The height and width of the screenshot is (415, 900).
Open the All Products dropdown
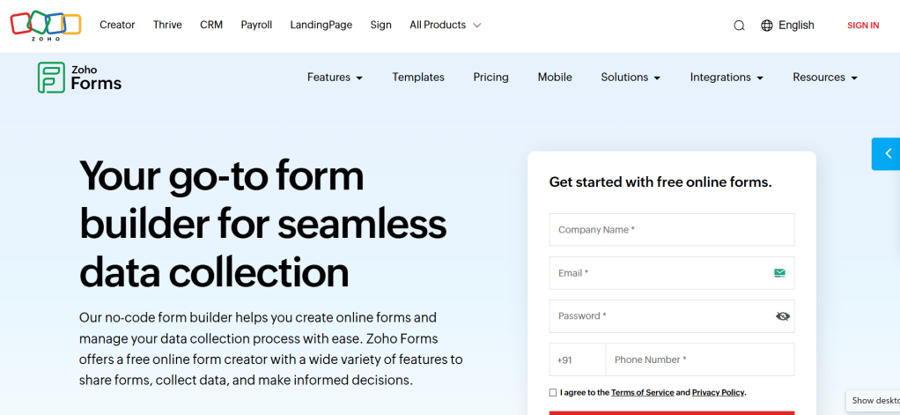tap(446, 25)
